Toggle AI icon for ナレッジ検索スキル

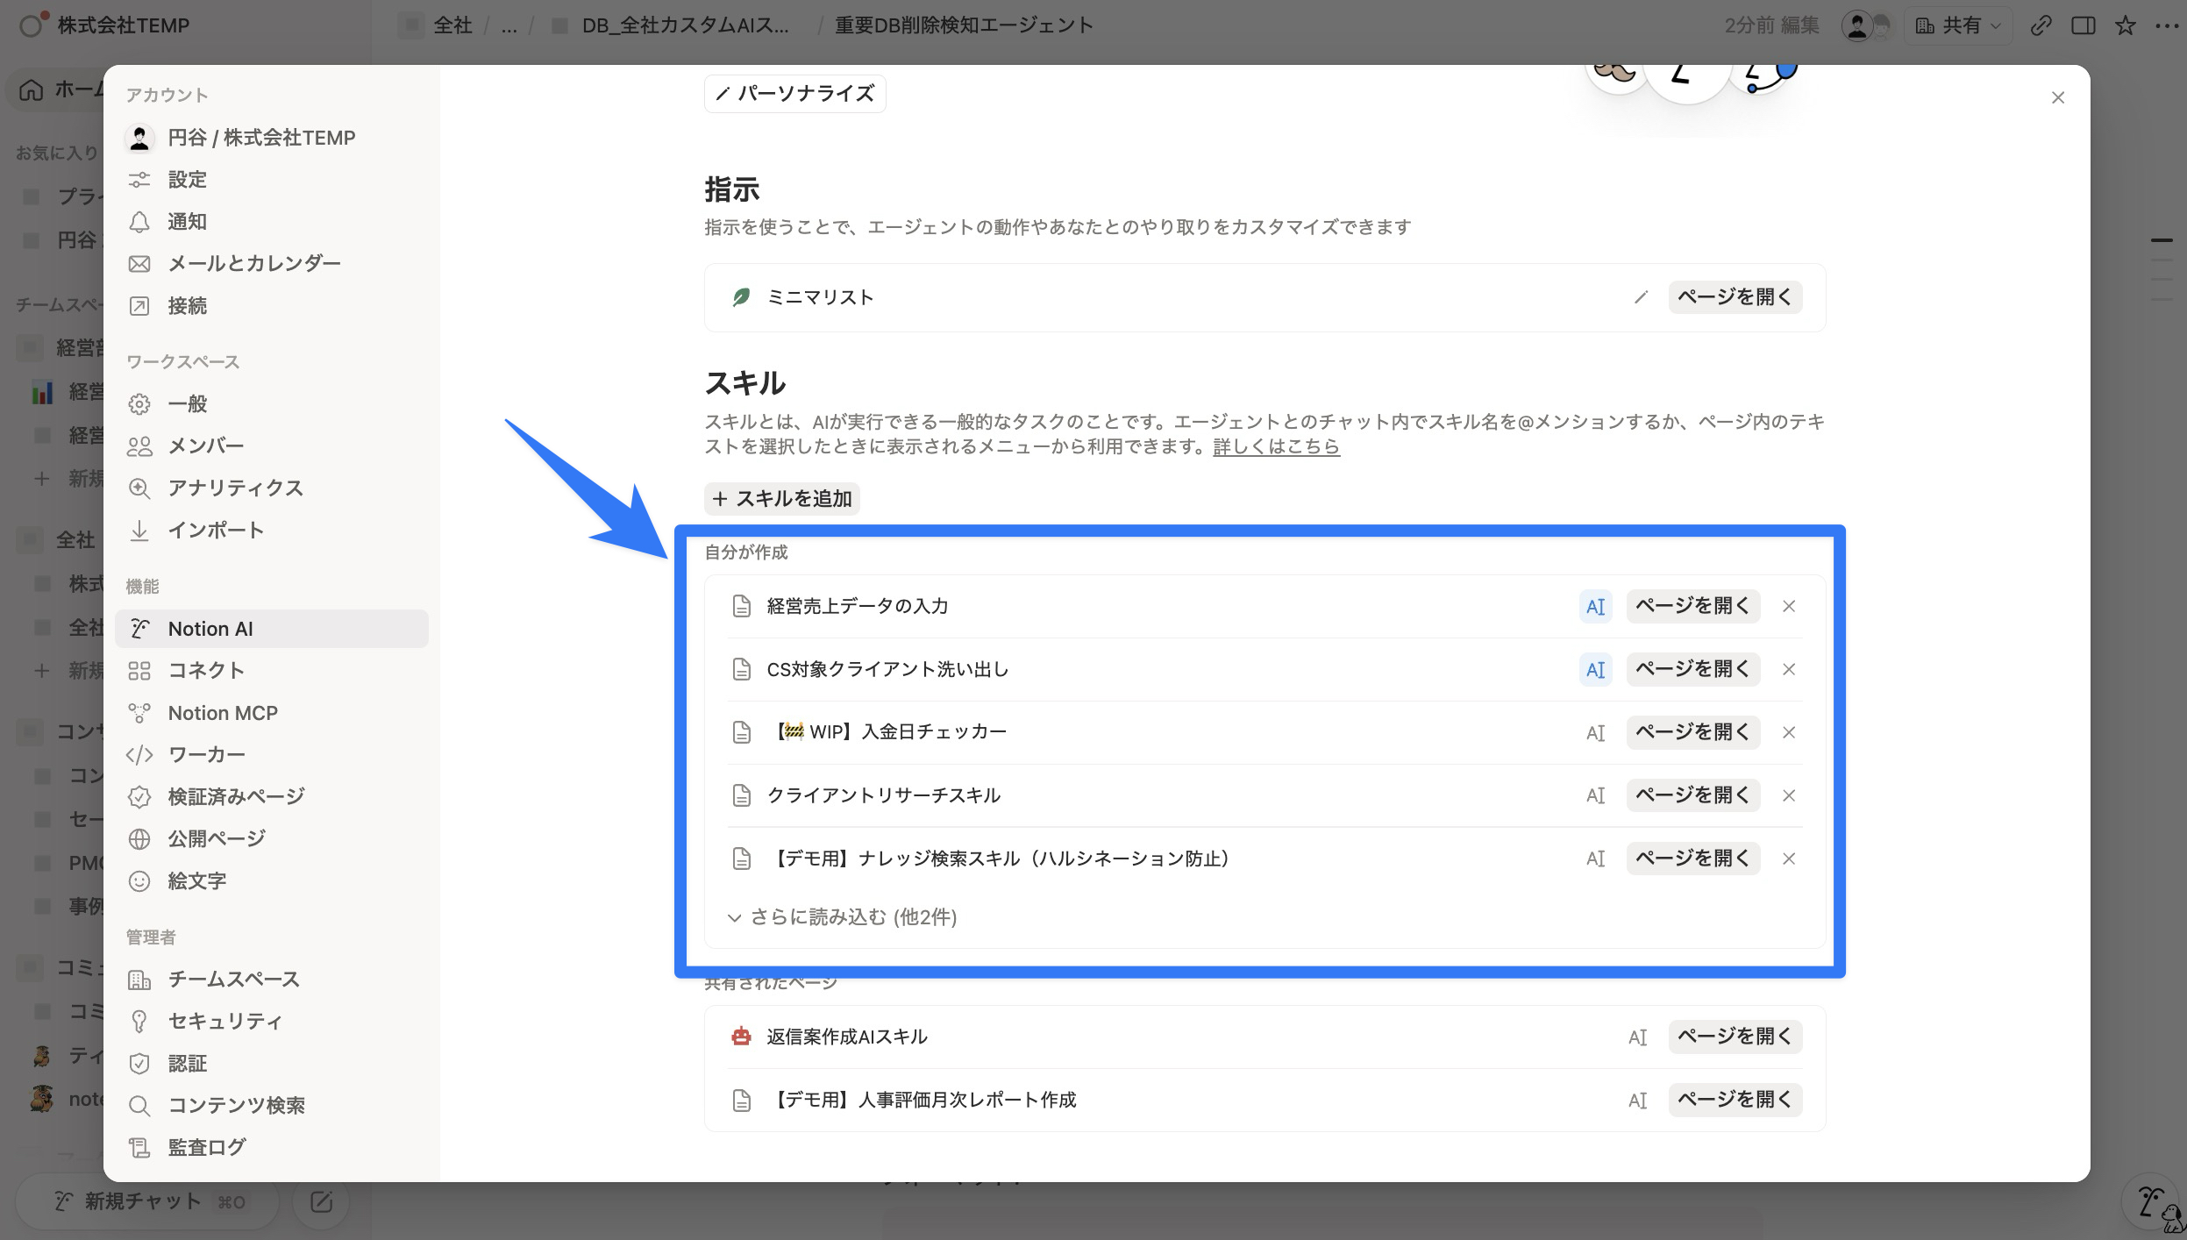[x=1595, y=859]
